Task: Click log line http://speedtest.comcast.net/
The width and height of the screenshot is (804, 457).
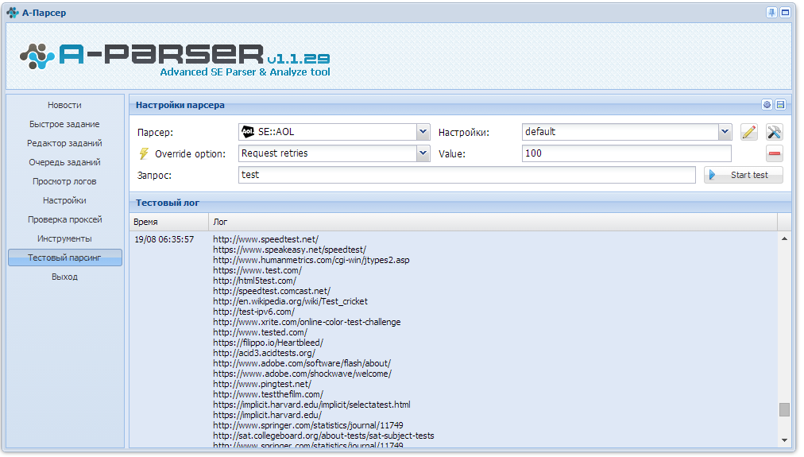Action: pos(272,291)
